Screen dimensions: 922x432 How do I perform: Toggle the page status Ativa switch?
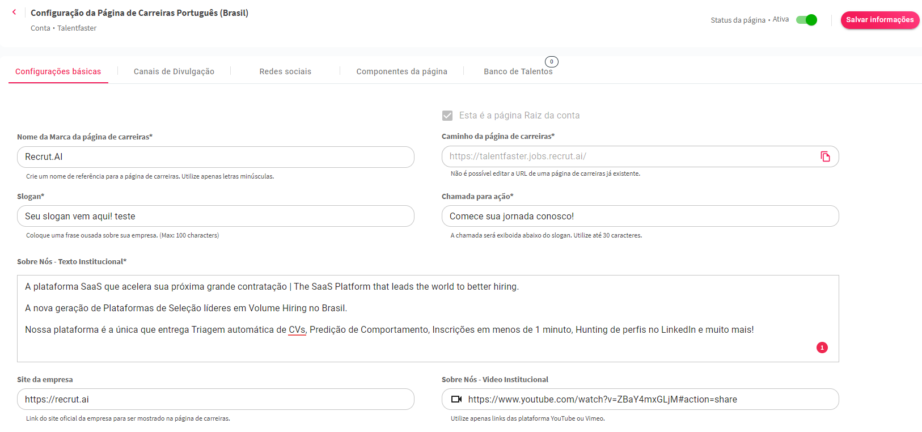[x=806, y=20]
